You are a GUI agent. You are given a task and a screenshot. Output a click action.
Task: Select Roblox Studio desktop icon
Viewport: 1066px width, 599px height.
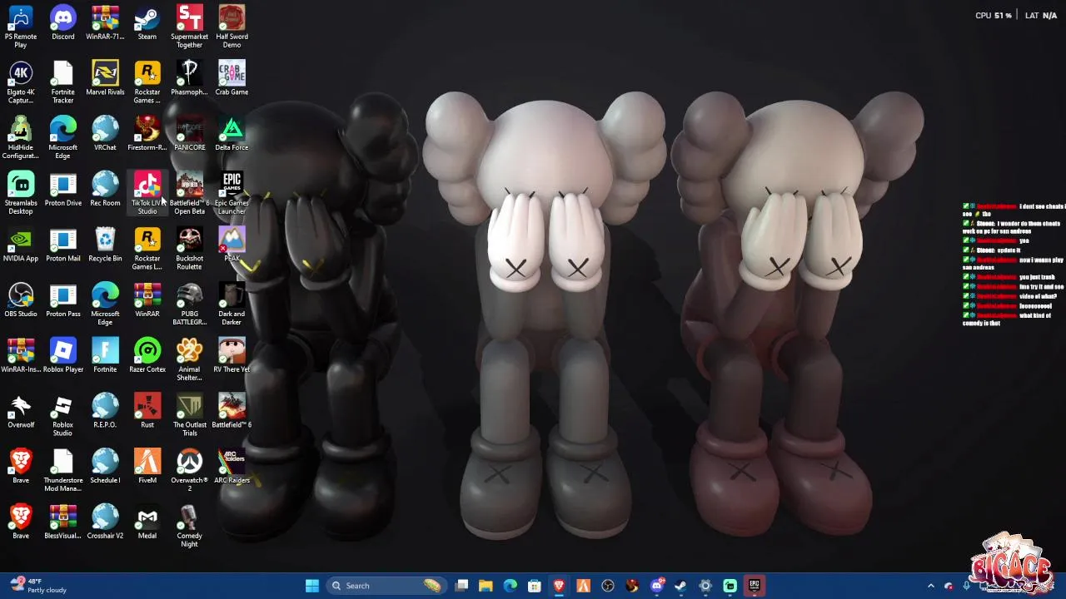pos(62,416)
